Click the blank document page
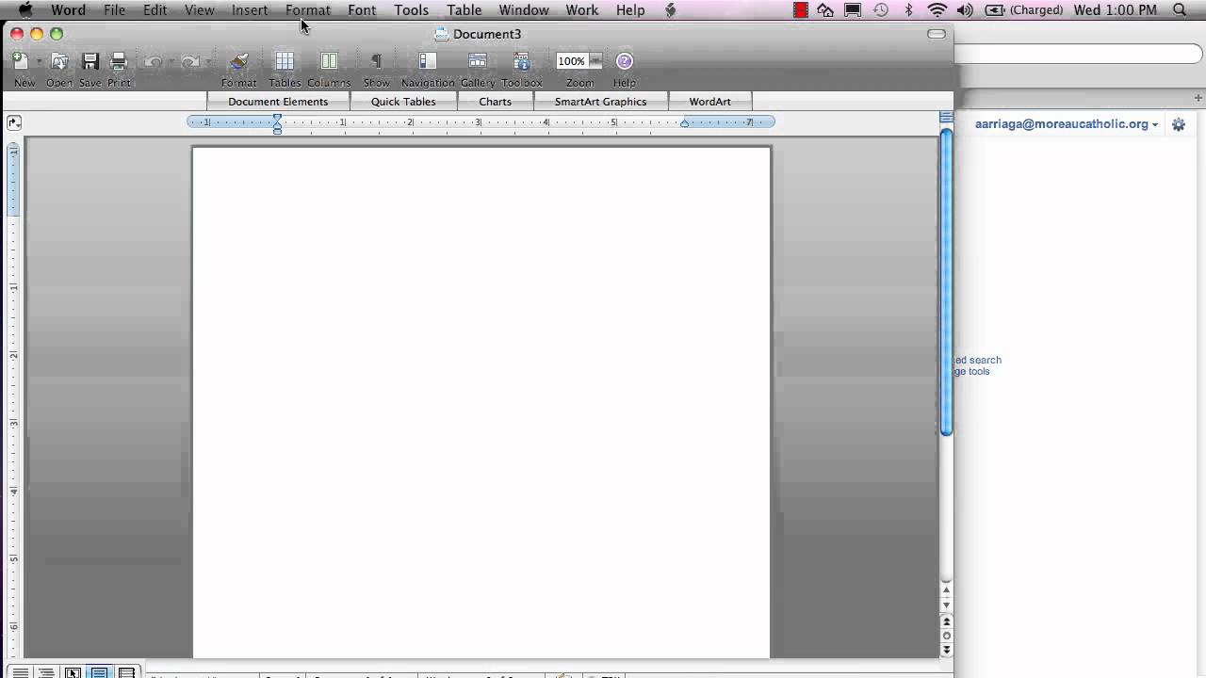 [x=481, y=402]
